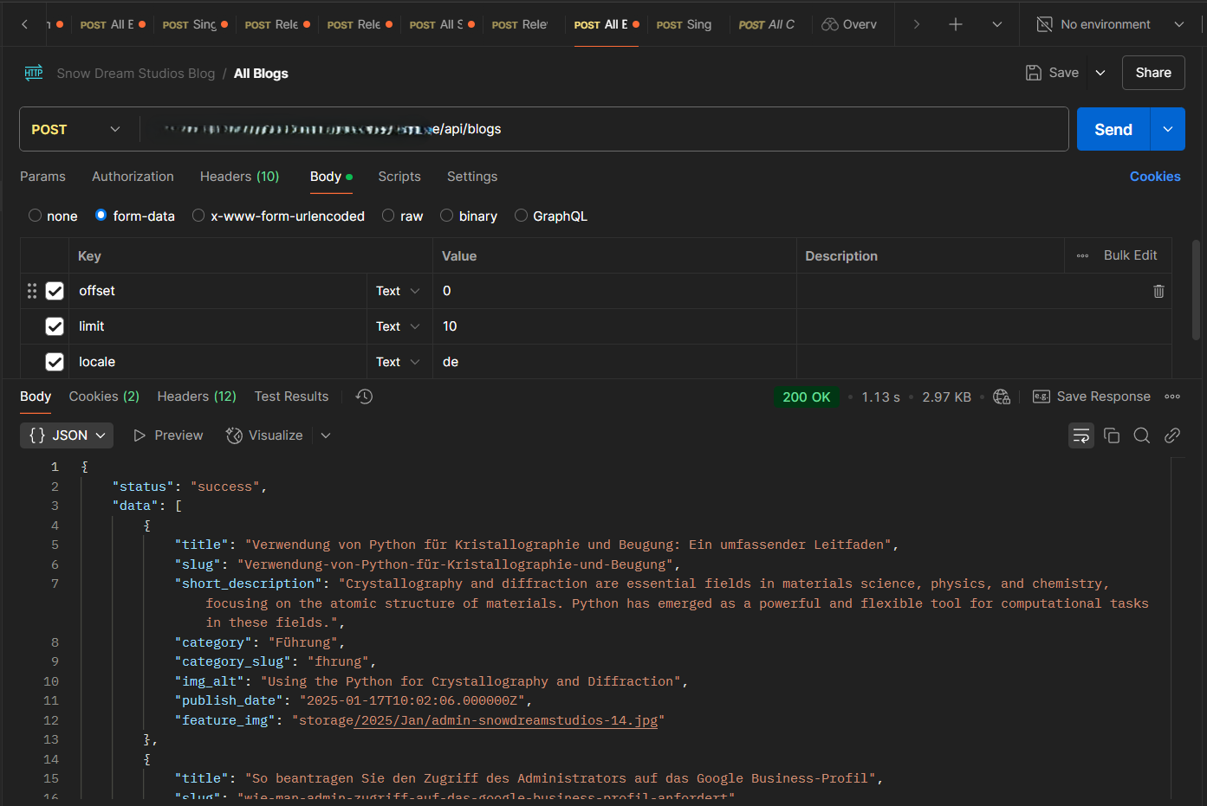Viewport: 1207px width, 806px height.
Task: Open the POST method dropdown
Action: point(76,129)
